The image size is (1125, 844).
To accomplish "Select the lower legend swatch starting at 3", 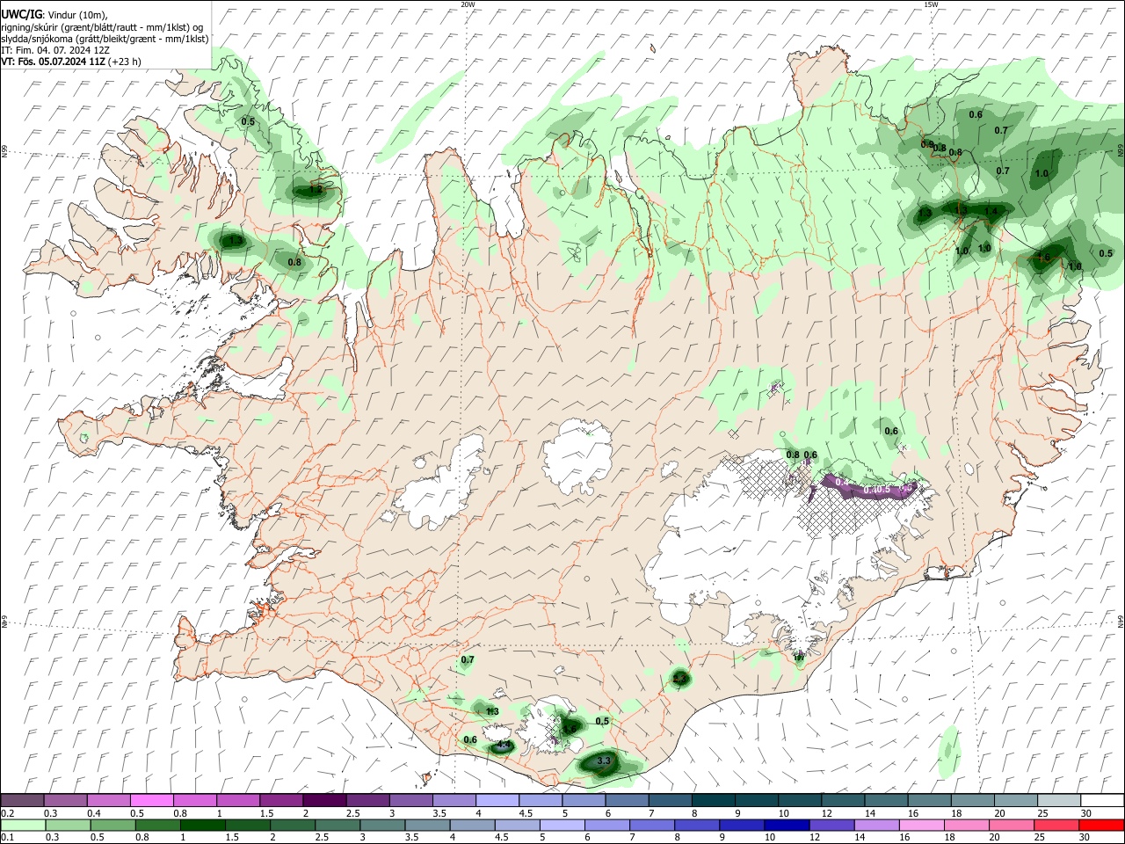I will tap(382, 826).
